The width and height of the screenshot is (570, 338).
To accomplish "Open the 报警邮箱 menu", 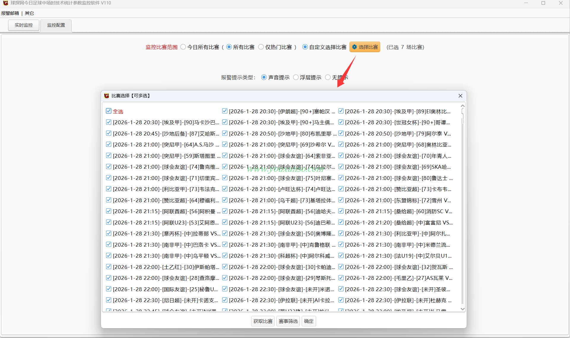I will coord(10,13).
